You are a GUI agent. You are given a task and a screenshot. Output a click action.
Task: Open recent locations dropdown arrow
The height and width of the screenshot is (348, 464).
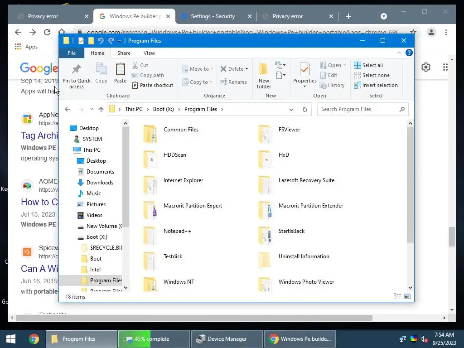92,109
